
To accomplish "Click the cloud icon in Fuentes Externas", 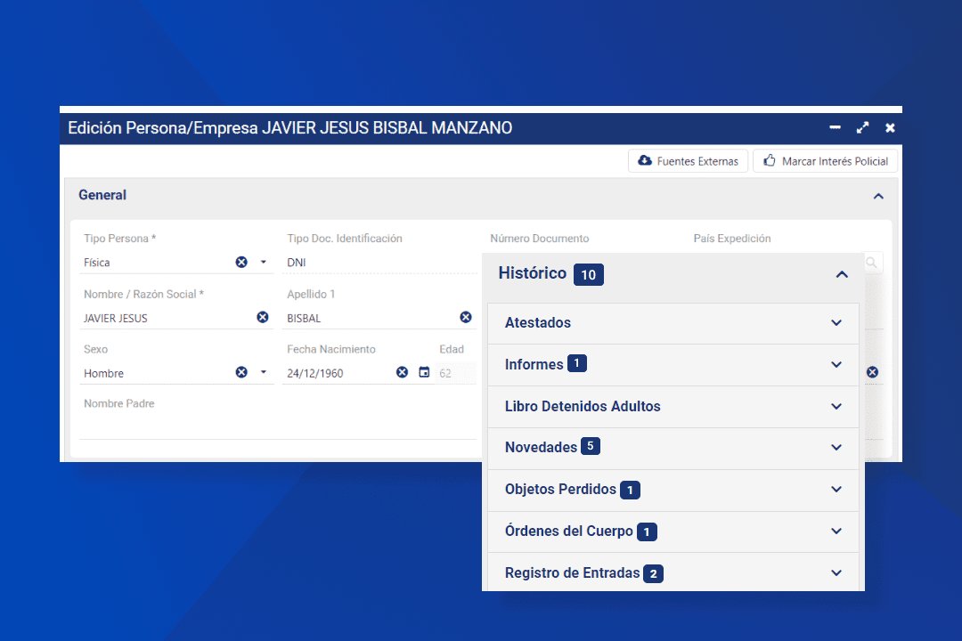I will click(645, 161).
